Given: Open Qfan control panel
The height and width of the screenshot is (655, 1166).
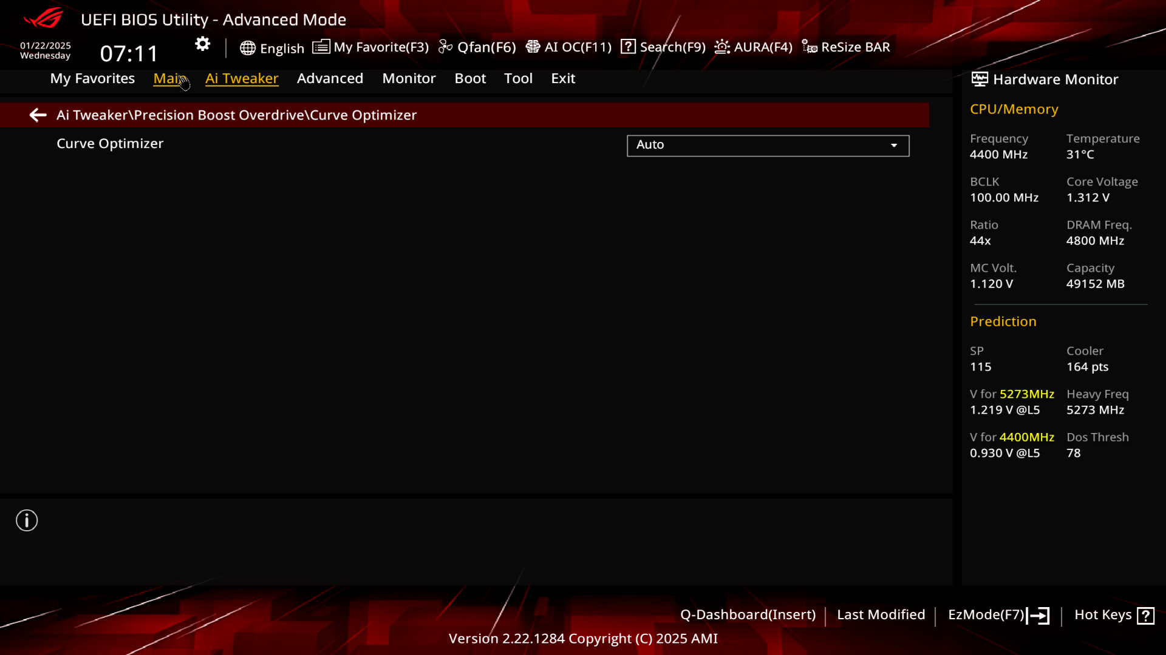Looking at the screenshot, I should point(478,46).
